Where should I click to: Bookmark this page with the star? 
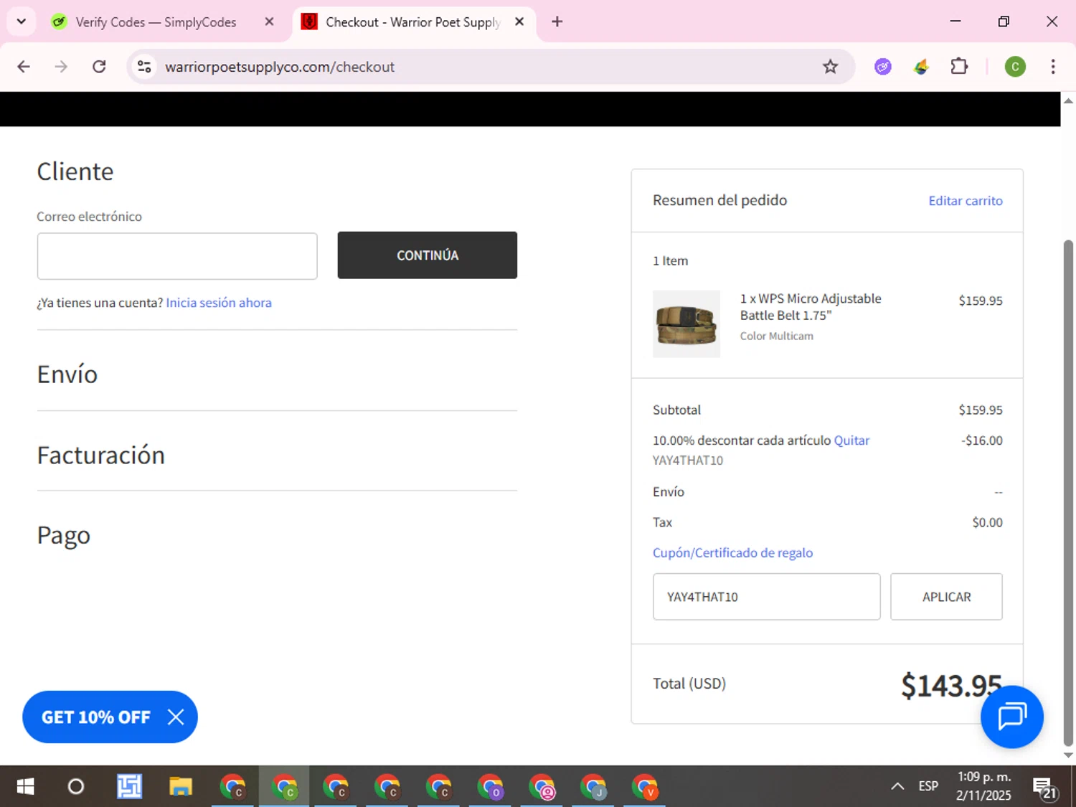[x=830, y=67]
